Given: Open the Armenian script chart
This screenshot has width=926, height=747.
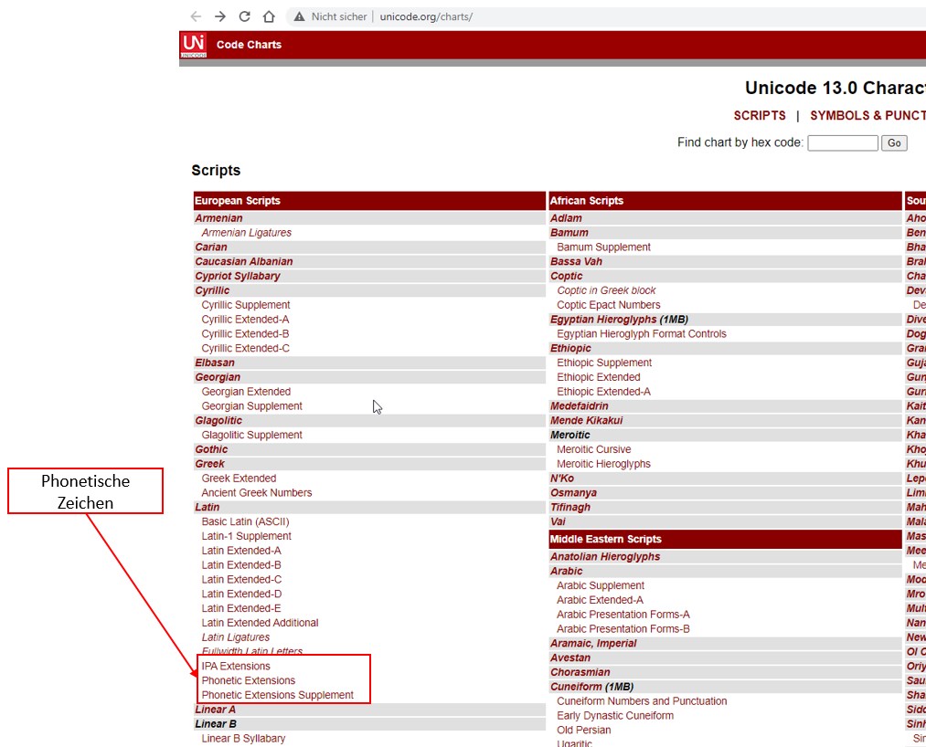Looking at the screenshot, I should pyautogui.click(x=218, y=218).
